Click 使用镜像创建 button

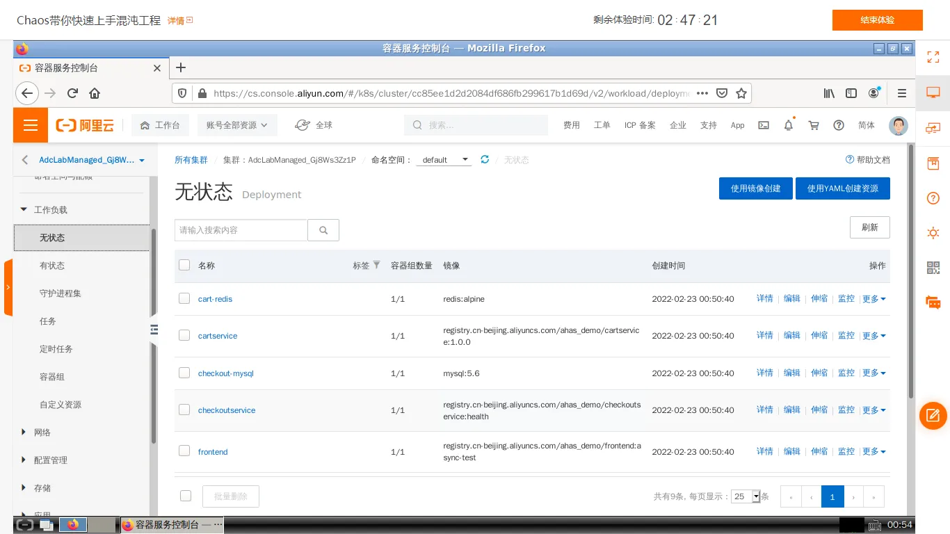coord(756,188)
